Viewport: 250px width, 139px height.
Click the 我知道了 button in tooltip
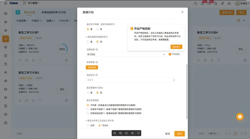176,47
